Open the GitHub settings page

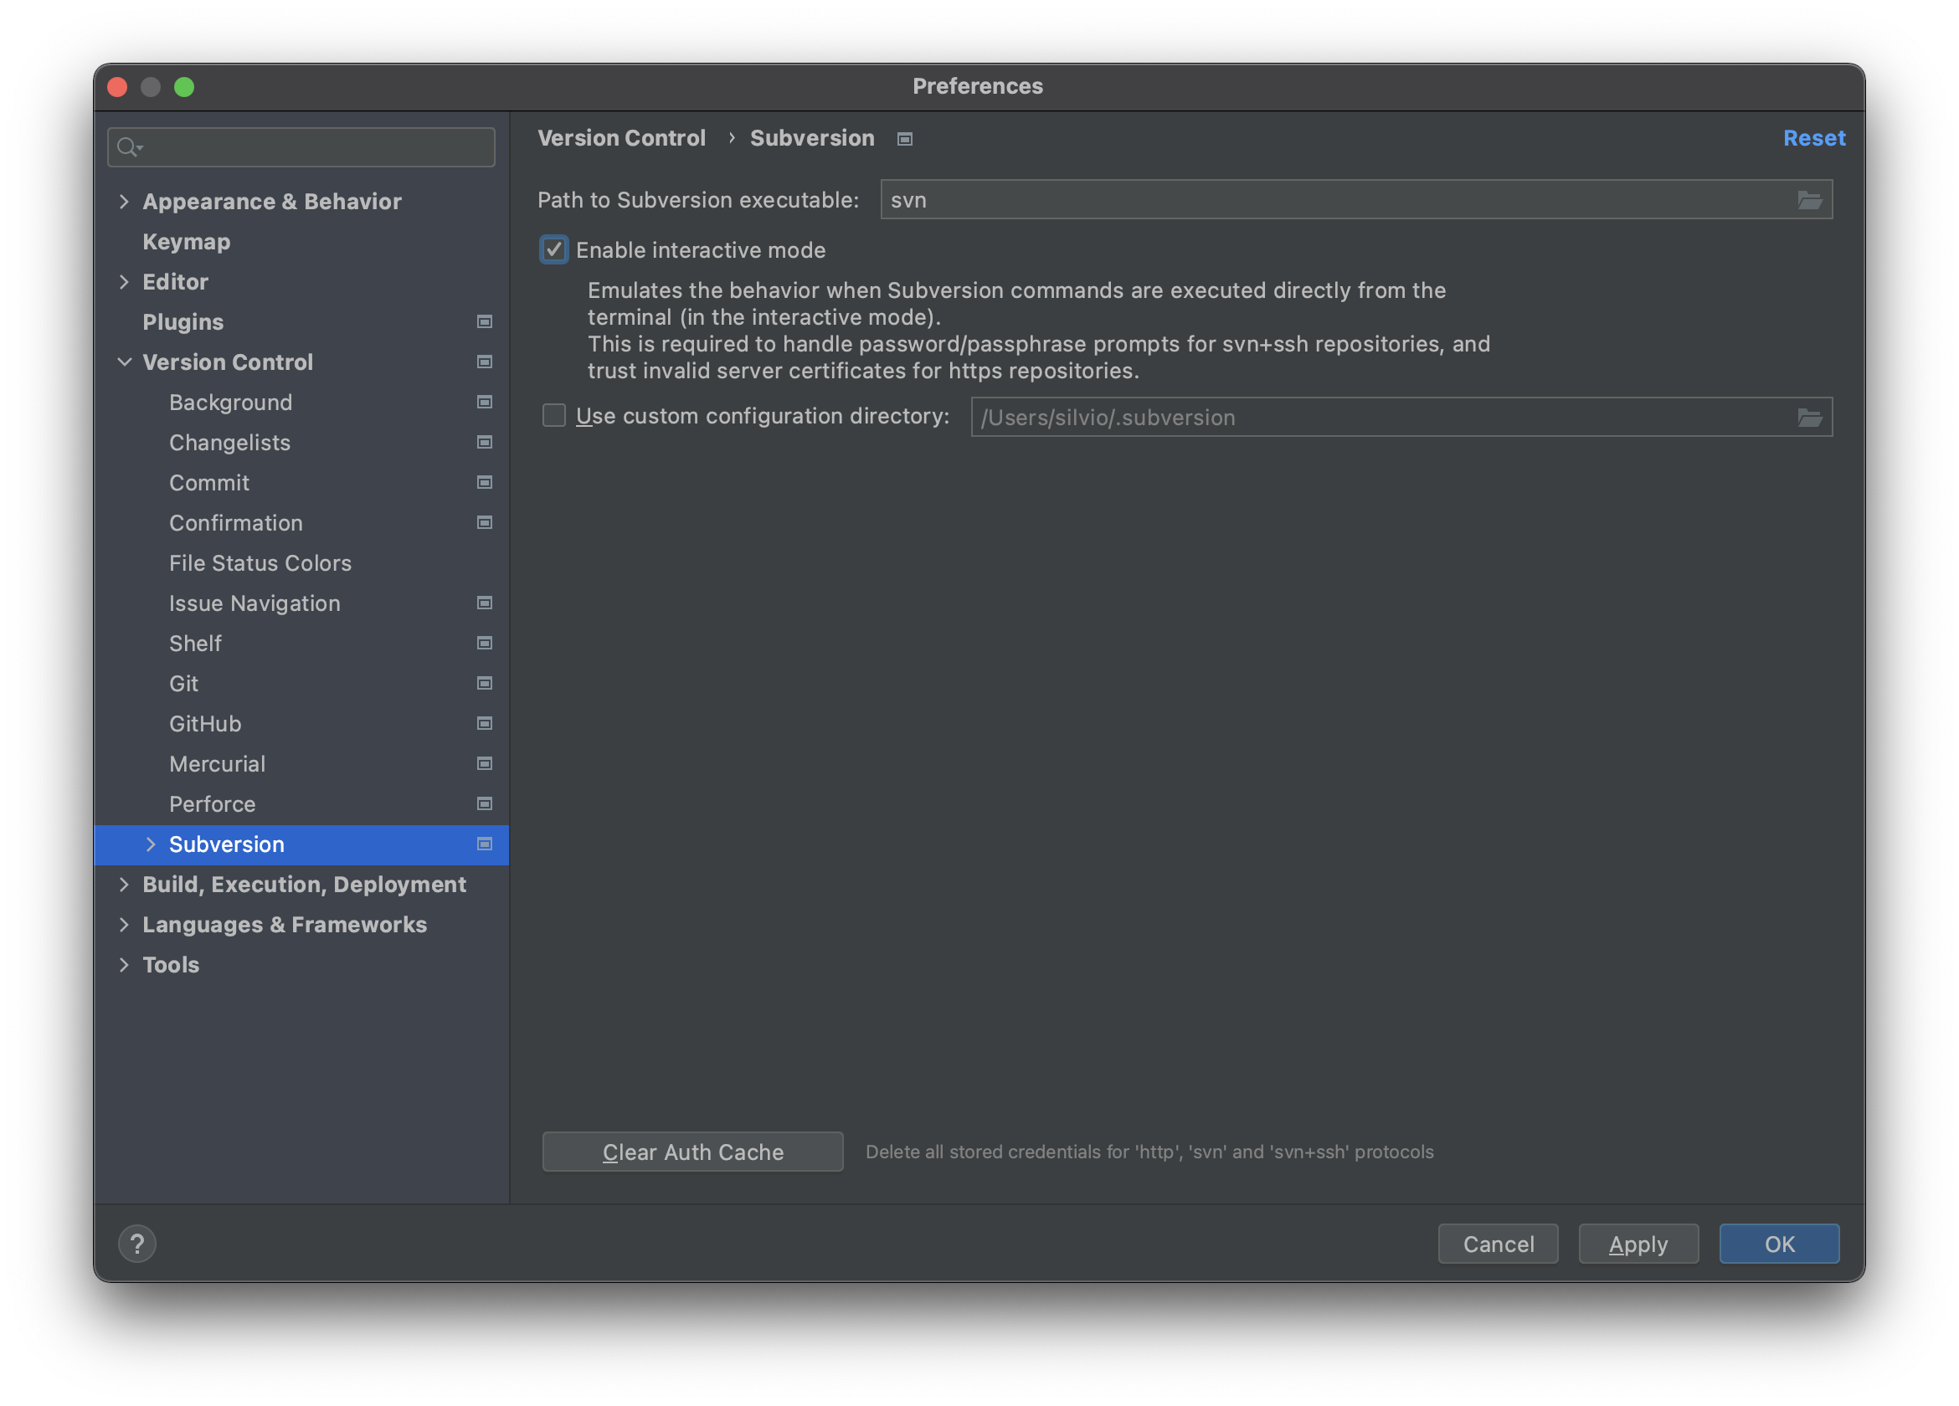[x=205, y=724]
